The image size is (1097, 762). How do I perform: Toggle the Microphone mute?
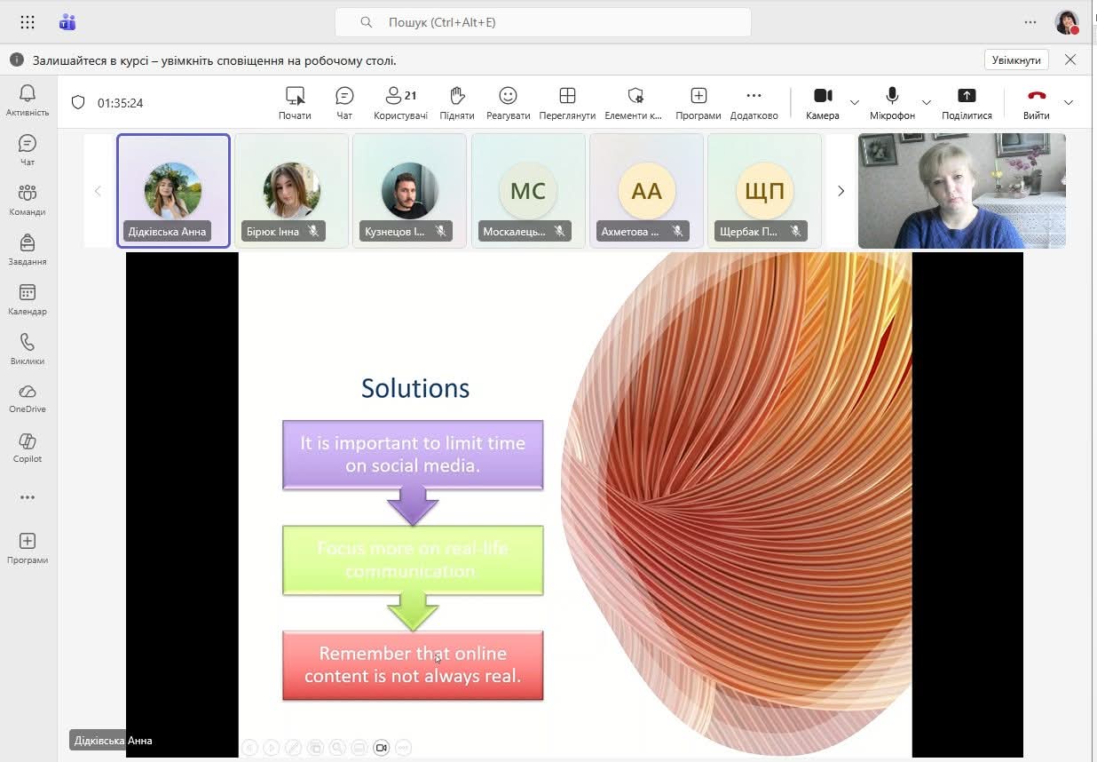(x=892, y=102)
